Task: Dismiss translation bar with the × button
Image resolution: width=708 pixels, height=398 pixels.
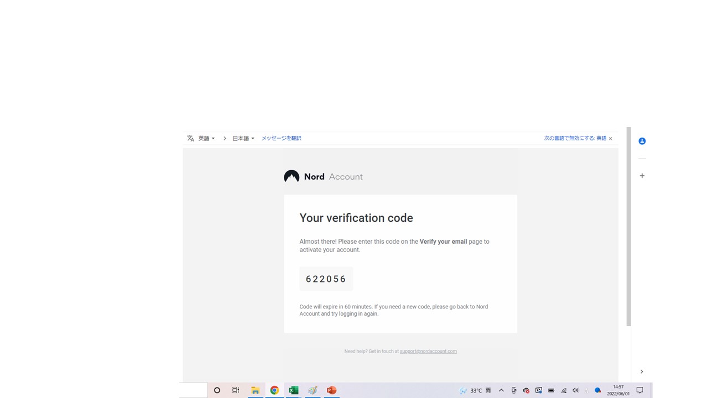Action: [x=611, y=138]
